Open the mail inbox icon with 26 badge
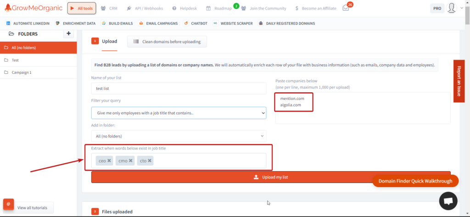Viewport: 470px width, 217px height. pos(346,8)
